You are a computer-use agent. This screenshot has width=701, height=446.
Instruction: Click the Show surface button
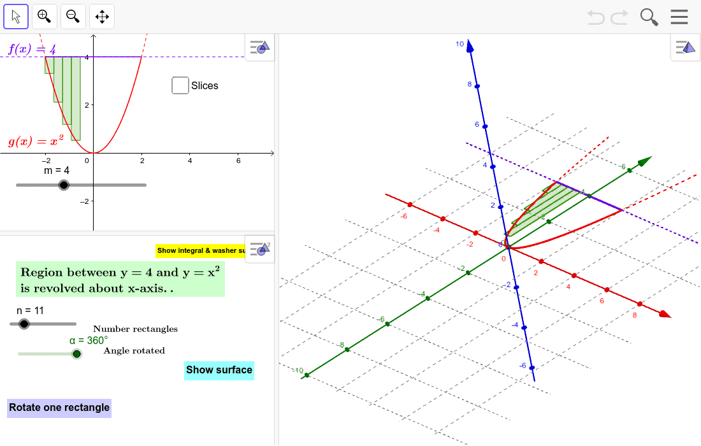[219, 370]
